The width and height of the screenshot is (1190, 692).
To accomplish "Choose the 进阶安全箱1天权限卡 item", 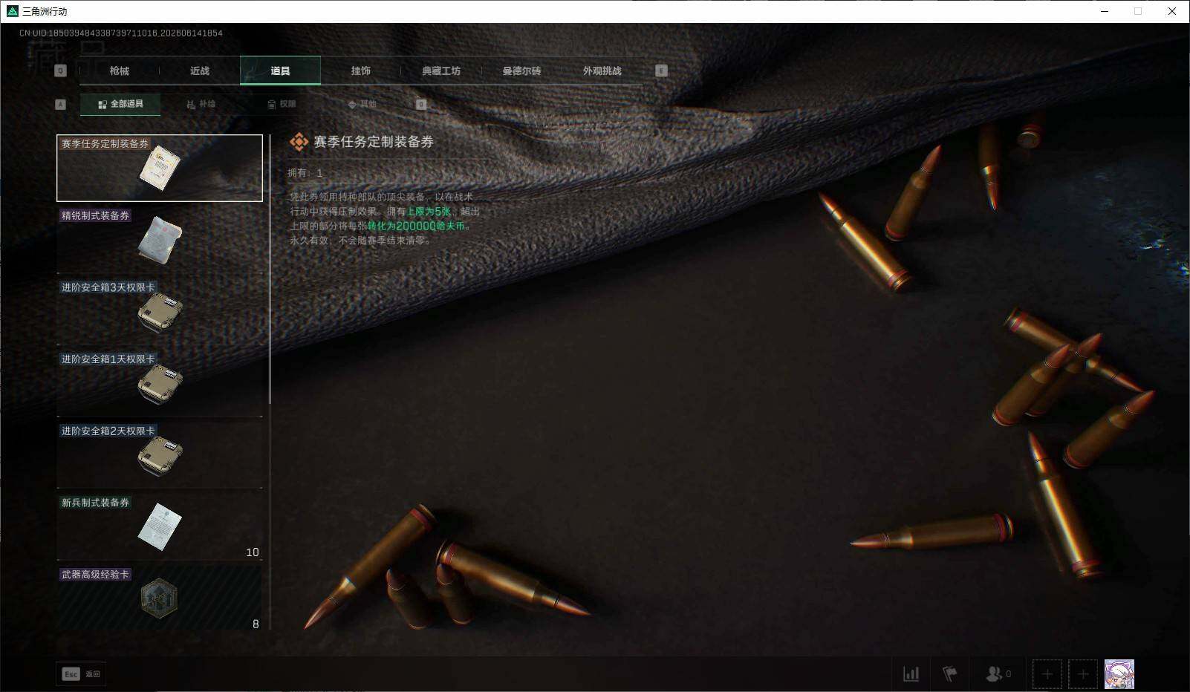I will coord(160,384).
